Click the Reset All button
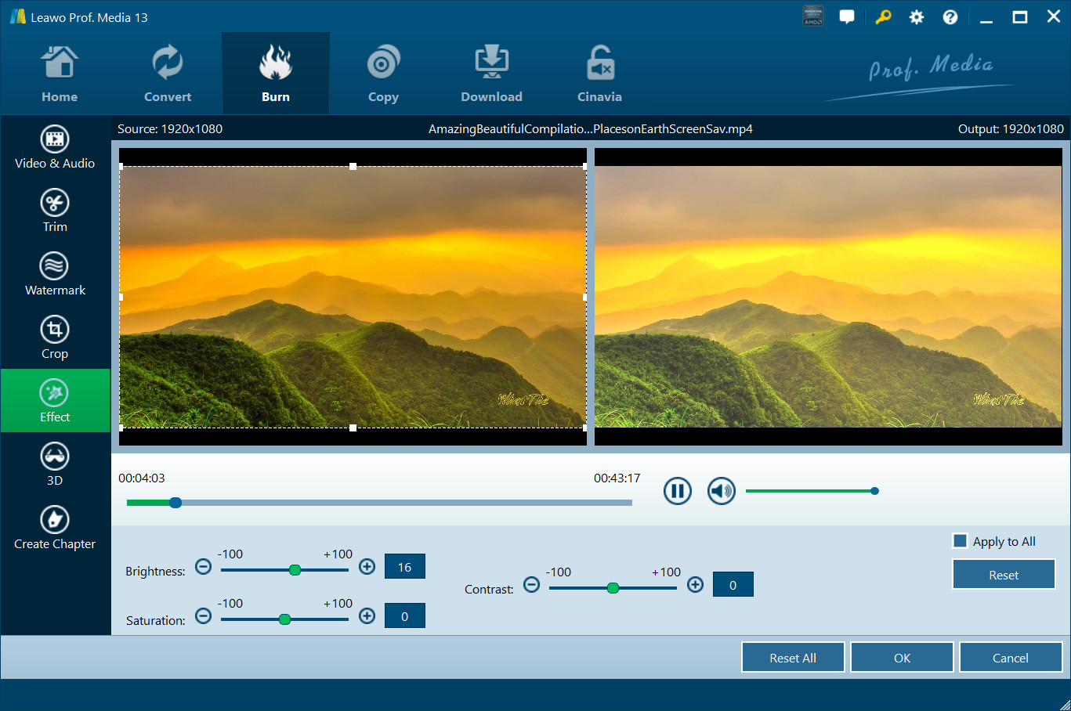This screenshot has width=1071, height=711. [793, 658]
